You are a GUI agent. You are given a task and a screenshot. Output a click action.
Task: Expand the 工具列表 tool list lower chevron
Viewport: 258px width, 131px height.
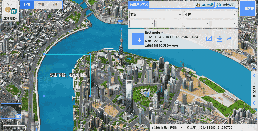pyautogui.click(x=254, y=103)
